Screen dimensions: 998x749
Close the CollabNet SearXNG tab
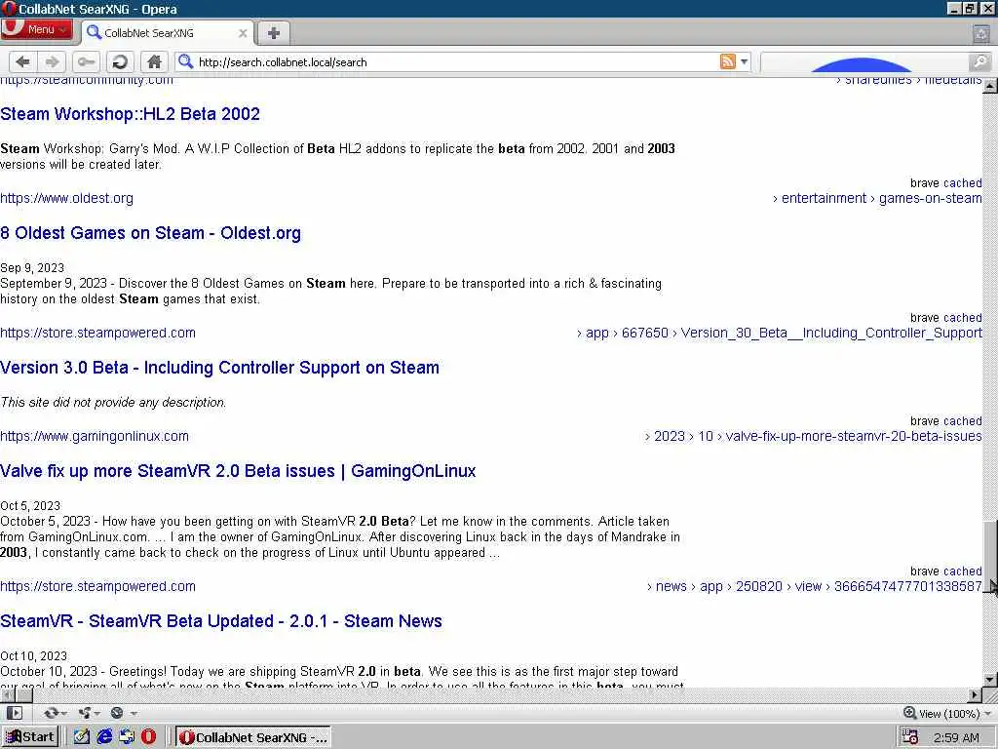tap(243, 33)
